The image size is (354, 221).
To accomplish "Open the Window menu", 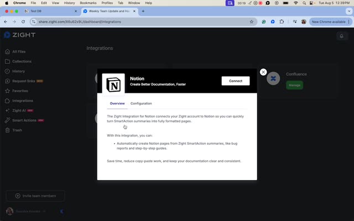I will pos(134,3).
